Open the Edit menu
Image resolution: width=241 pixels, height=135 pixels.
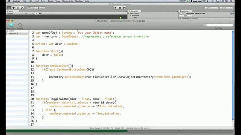(x=30, y=1)
